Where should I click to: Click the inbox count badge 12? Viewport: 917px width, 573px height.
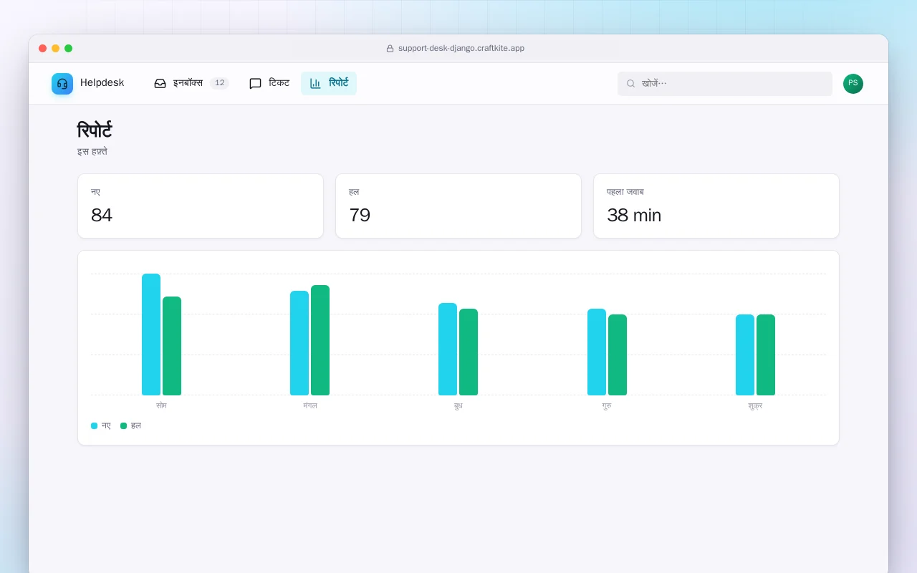[x=219, y=84]
